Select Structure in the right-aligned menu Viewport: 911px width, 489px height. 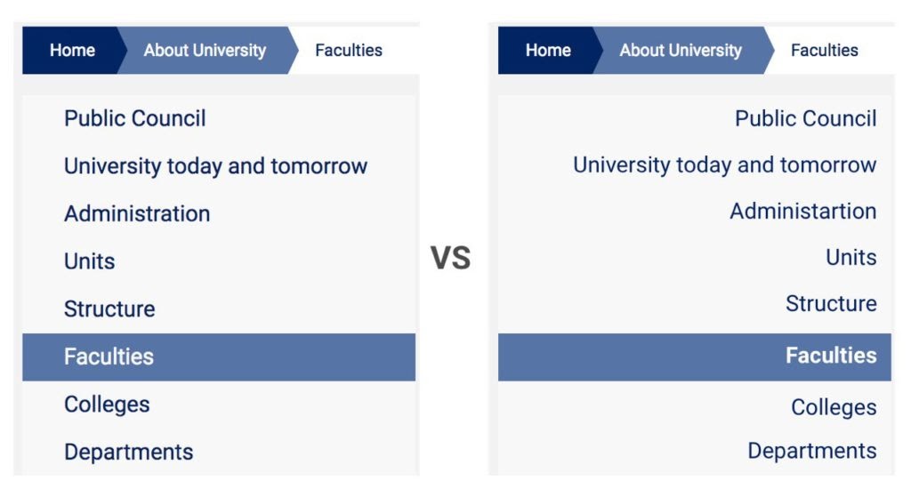click(x=831, y=304)
